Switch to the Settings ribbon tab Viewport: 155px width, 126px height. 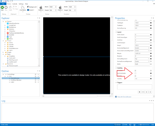[21, 4]
